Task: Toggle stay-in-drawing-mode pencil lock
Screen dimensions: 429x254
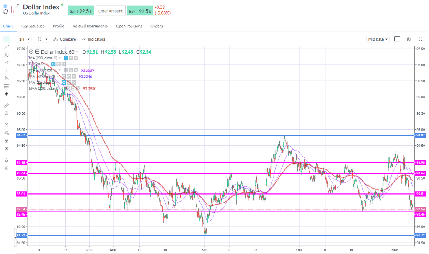Action: pos(7,133)
